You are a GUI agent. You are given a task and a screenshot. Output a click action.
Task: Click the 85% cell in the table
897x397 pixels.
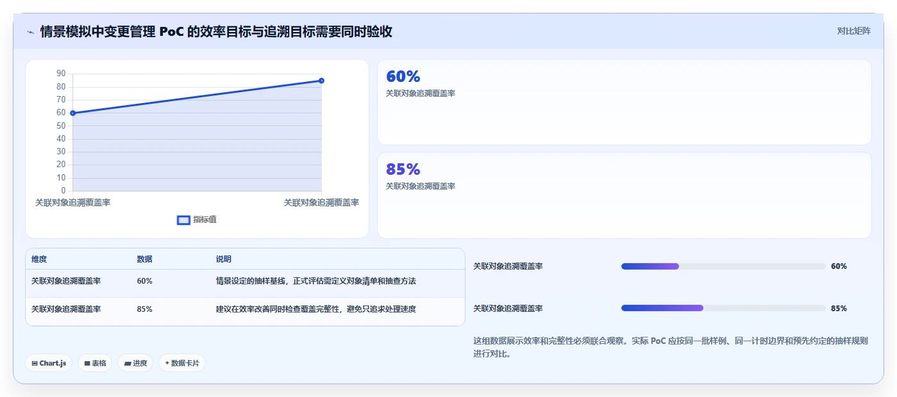[x=144, y=309]
